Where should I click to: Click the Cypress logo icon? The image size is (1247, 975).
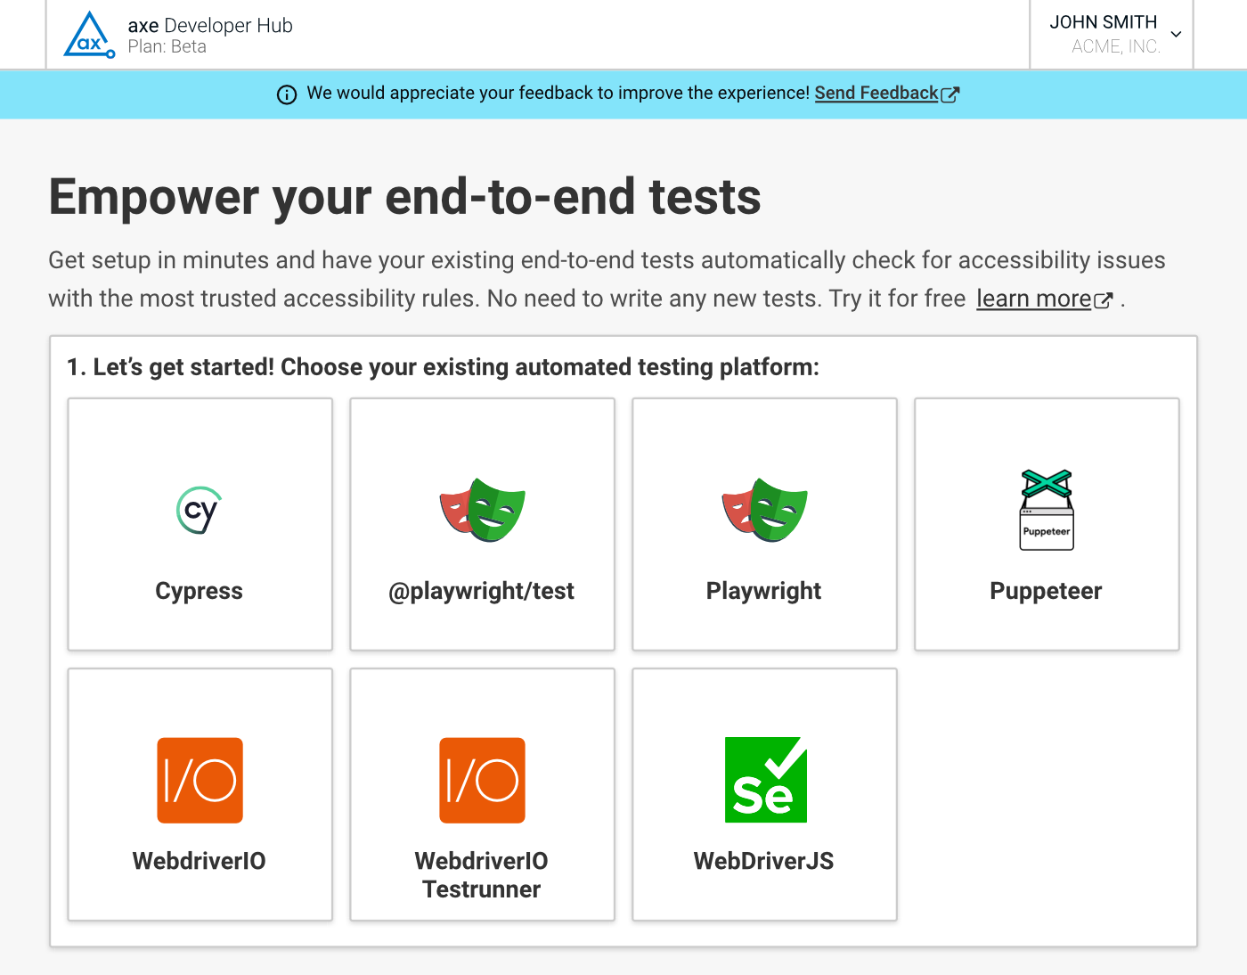[x=199, y=511]
